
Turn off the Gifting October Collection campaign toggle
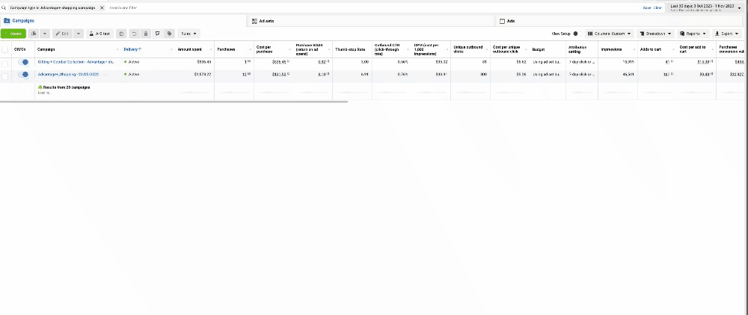pyautogui.click(x=23, y=62)
